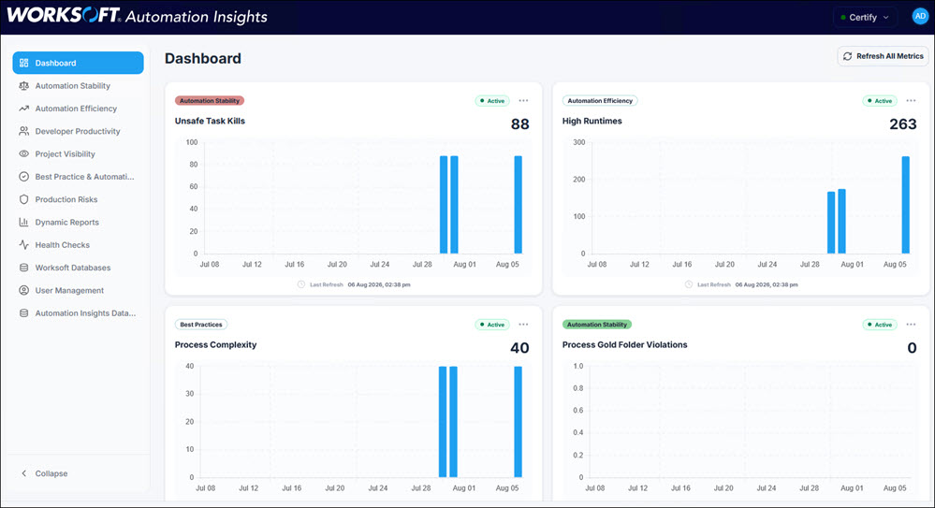This screenshot has width=935, height=508.
Task: Open the Certify dropdown in header
Action: coord(865,17)
